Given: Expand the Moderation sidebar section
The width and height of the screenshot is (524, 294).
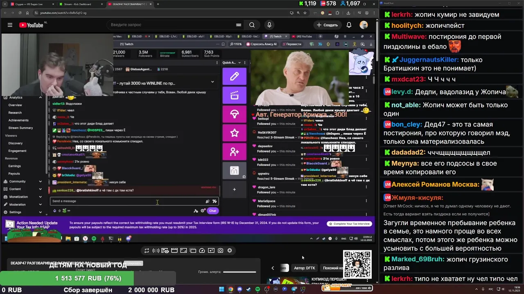Looking at the screenshot, I should [40, 205].
